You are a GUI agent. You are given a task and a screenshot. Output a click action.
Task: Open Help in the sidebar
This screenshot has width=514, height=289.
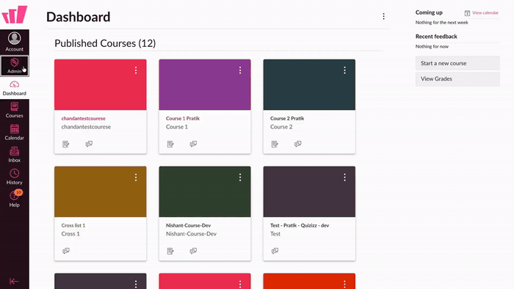coord(15,200)
